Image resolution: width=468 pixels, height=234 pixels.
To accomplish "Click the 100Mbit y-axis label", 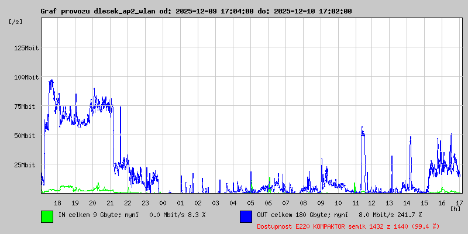I will click(x=26, y=77).
